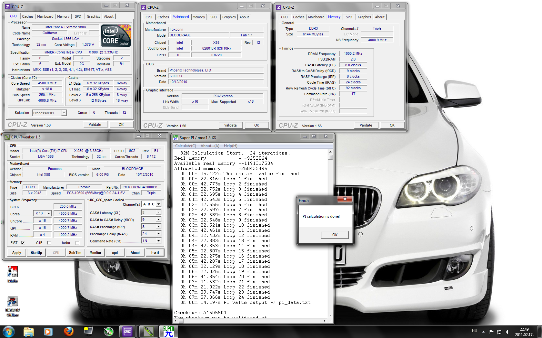The image size is (542, 338).
Task: Open Firefox from the taskbar
Action: click(x=68, y=331)
